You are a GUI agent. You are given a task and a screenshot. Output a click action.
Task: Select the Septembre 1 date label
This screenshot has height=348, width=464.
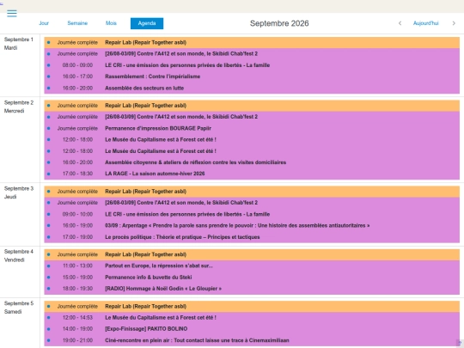pos(19,40)
